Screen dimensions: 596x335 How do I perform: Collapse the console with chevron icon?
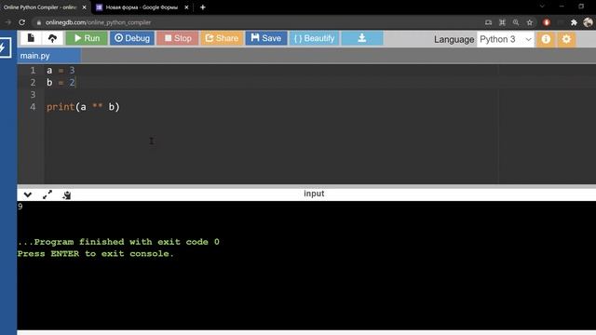[27, 194]
